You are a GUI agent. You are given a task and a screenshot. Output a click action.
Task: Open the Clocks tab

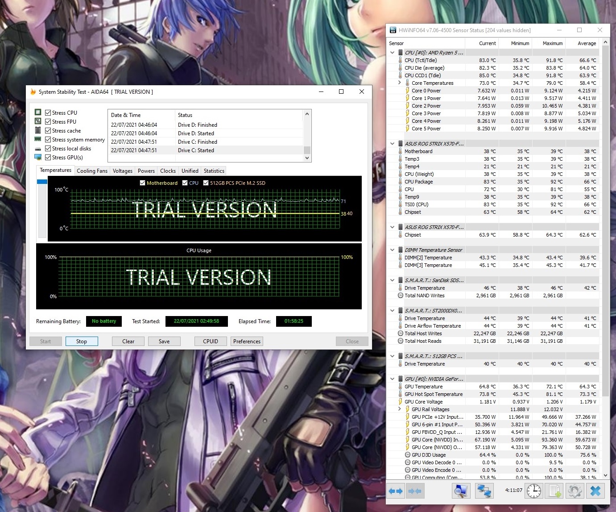[x=168, y=171]
